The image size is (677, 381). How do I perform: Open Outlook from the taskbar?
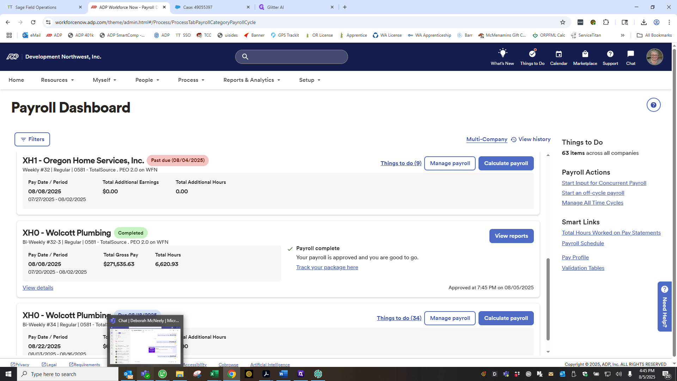(128, 374)
